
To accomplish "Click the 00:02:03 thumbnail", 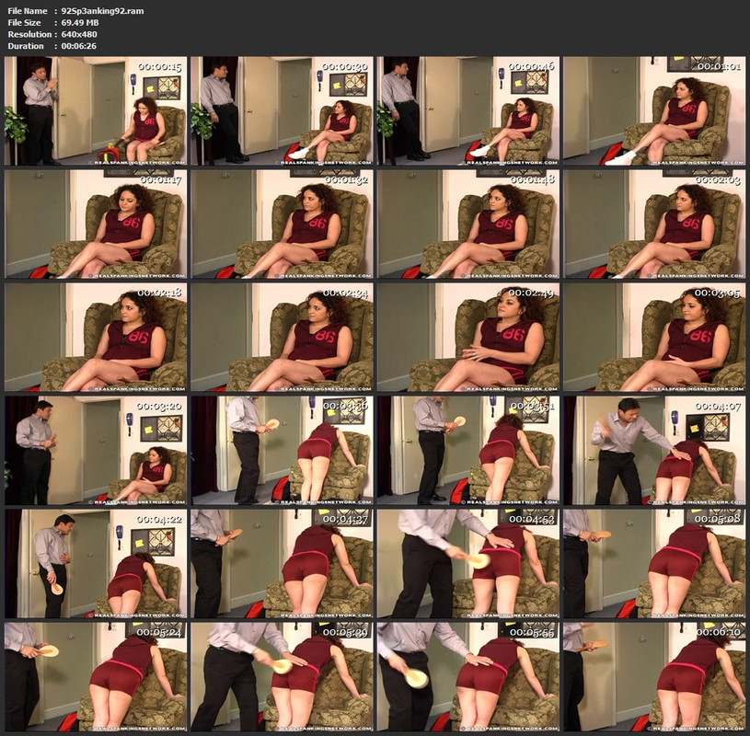I will [654, 224].
